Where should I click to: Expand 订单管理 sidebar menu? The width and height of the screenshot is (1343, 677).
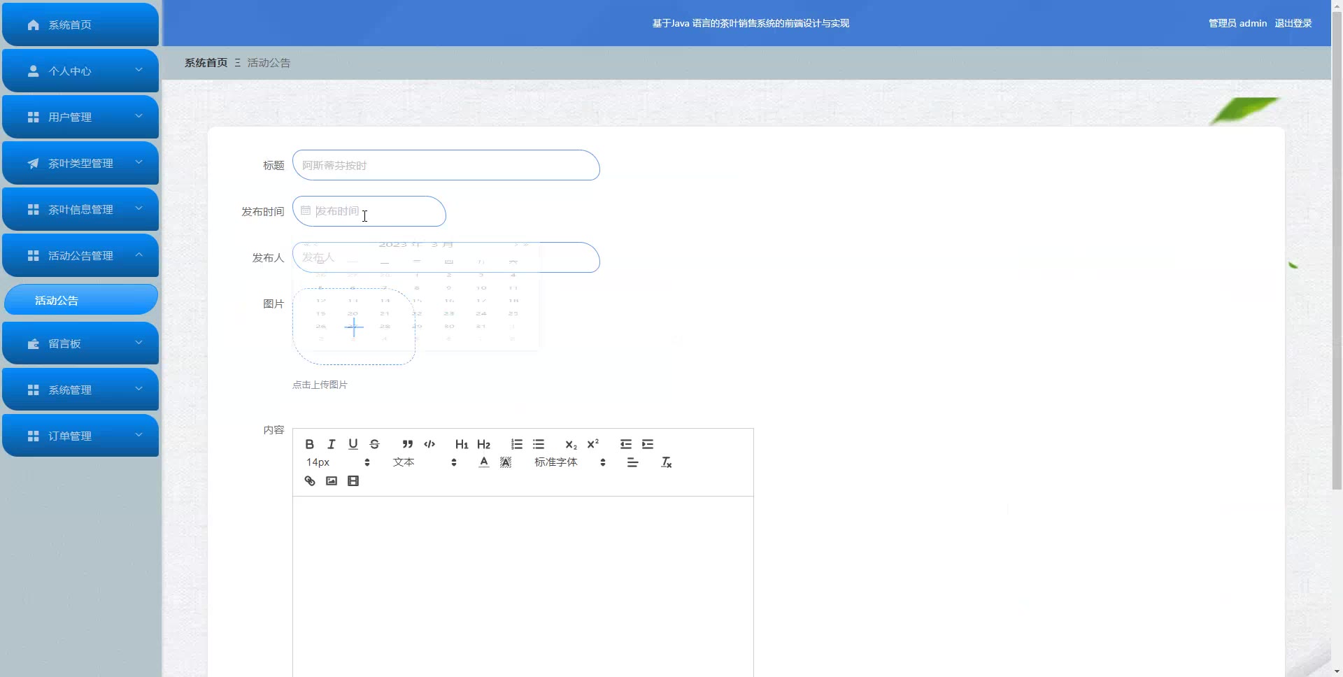click(80, 436)
